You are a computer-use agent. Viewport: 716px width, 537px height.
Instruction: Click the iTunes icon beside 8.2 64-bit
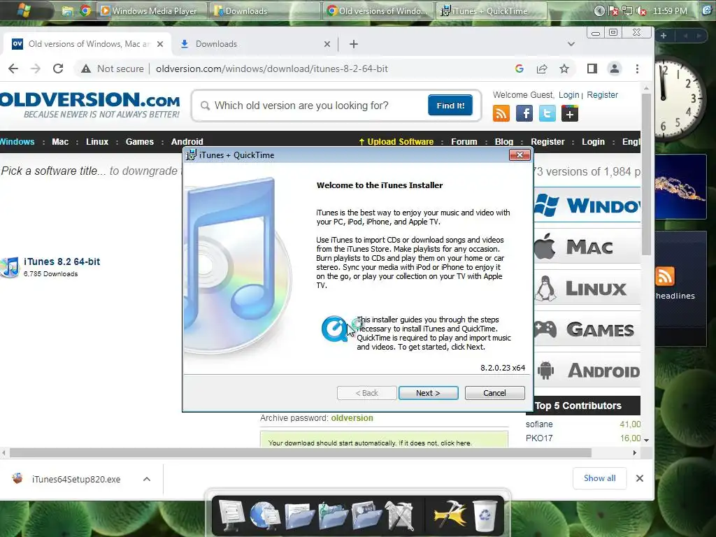tap(10, 267)
